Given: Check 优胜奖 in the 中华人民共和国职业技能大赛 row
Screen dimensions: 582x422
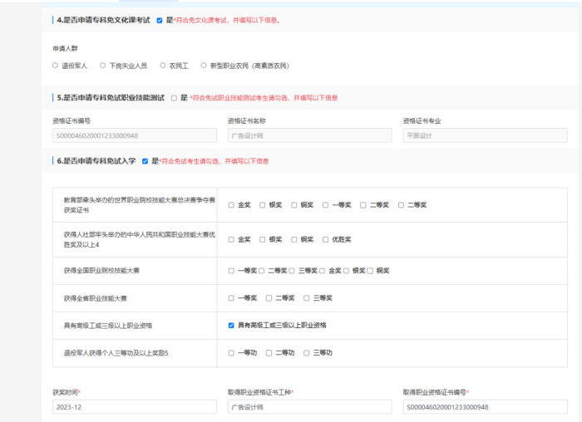Looking at the screenshot, I should pos(326,239).
